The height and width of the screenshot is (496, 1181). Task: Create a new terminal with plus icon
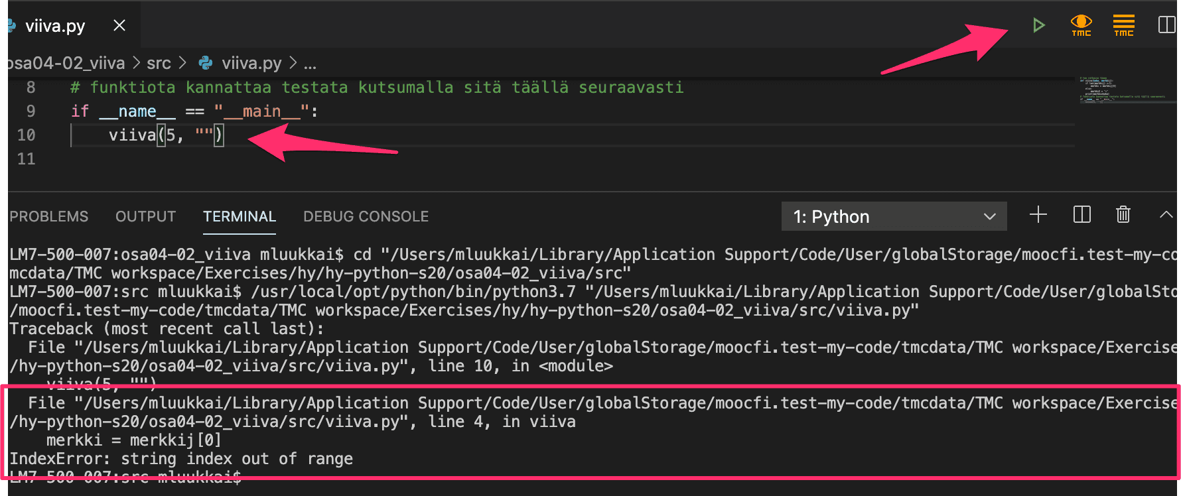click(1038, 215)
